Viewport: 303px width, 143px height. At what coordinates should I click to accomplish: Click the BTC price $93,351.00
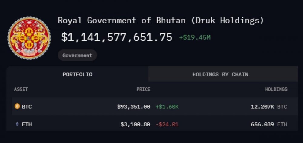(x=134, y=106)
